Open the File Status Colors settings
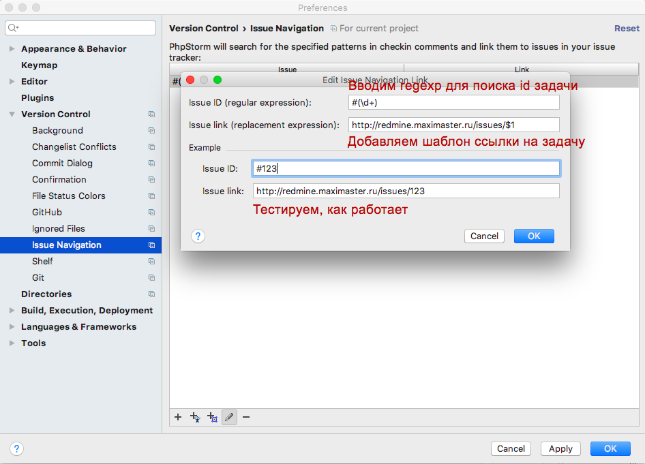This screenshot has height=464, width=645. click(68, 196)
